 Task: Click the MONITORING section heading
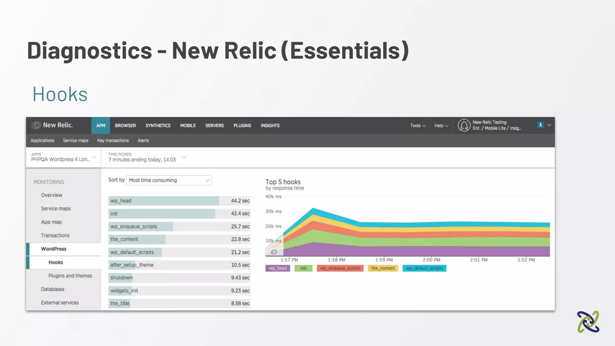(x=49, y=182)
